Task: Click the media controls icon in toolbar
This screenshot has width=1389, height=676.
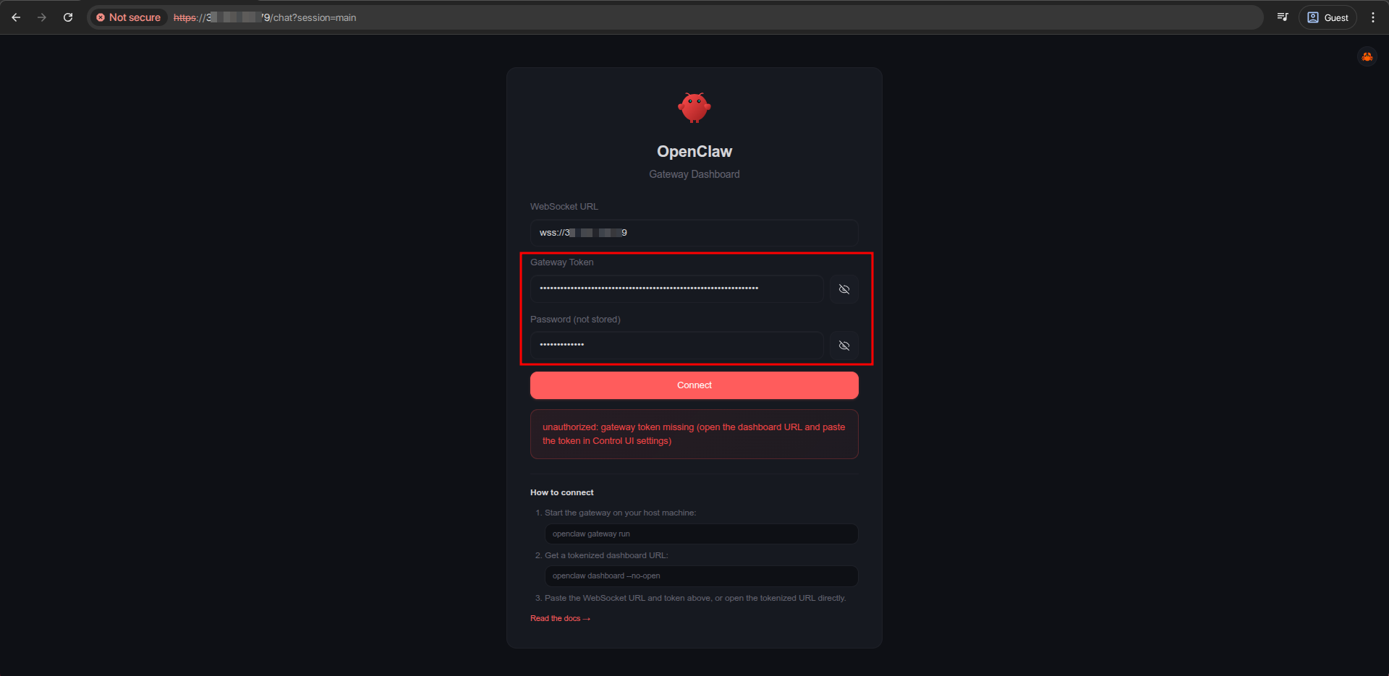Action: click(x=1283, y=17)
